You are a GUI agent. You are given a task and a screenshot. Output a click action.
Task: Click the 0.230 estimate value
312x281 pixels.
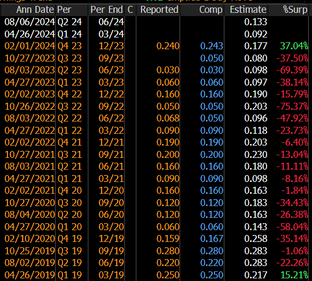pyautogui.click(x=256, y=155)
